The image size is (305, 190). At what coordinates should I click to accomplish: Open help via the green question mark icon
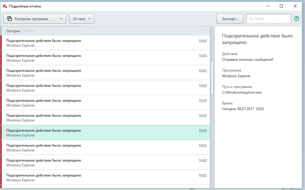(x=297, y=19)
